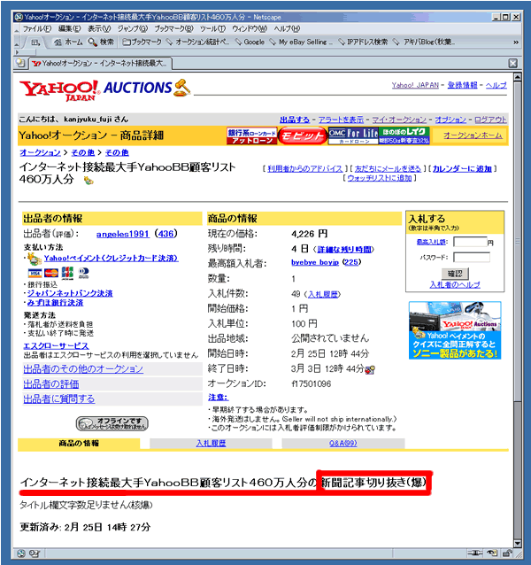Open the IPアドレス検索 bookmark

[x=363, y=43]
